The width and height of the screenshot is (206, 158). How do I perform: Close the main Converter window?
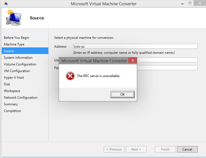[x=200, y=3]
